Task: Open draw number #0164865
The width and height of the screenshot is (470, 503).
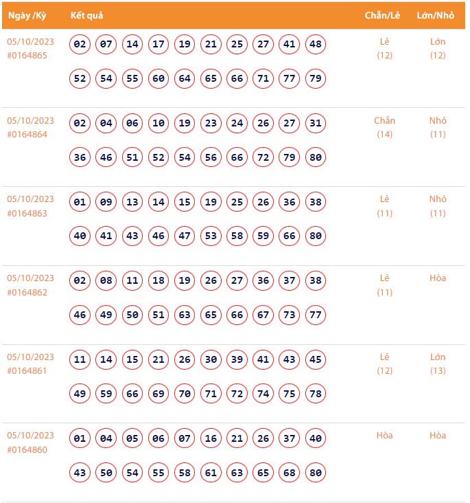Action: click(x=27, y=56)
